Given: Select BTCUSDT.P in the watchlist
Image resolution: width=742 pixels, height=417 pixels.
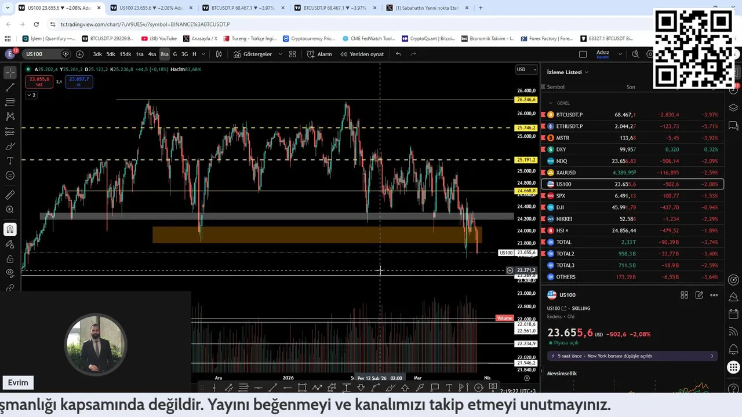Looking at the screenshot, I should 632,115.
